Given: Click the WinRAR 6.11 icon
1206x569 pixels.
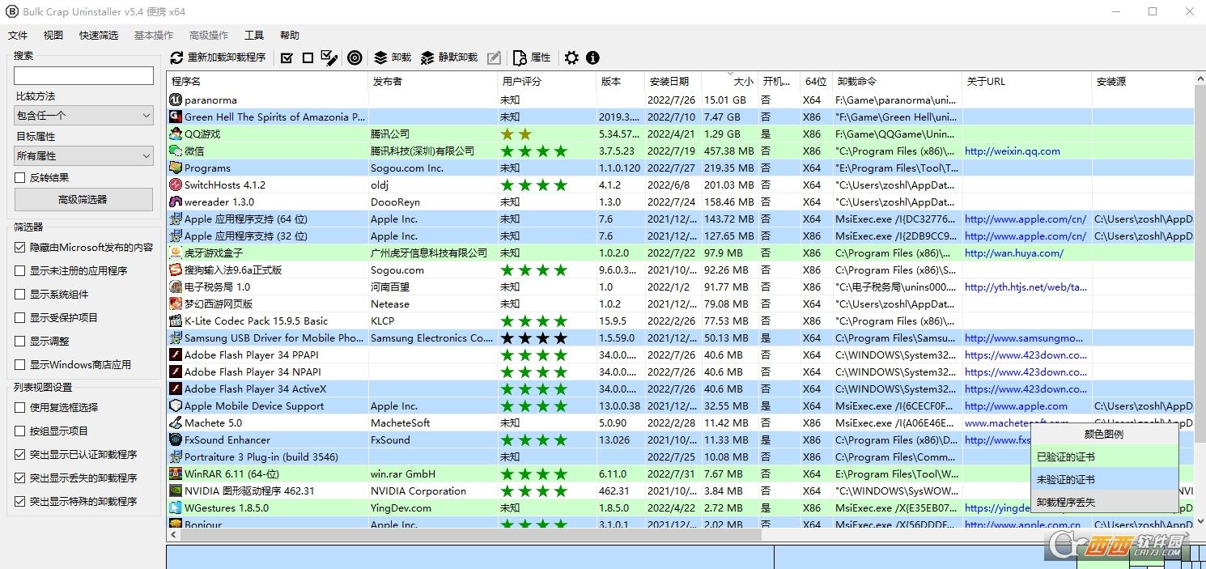Looking at the screenshot, I should pos(176,474).
